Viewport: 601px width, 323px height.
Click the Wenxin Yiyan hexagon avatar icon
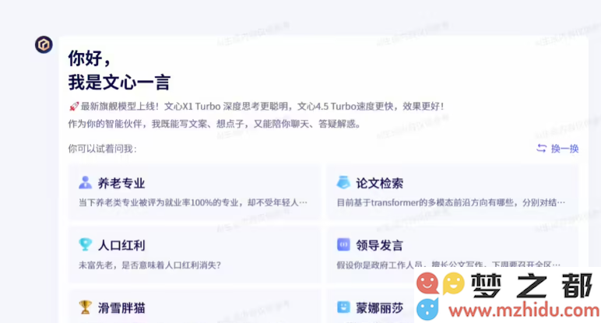coord(44,45)
